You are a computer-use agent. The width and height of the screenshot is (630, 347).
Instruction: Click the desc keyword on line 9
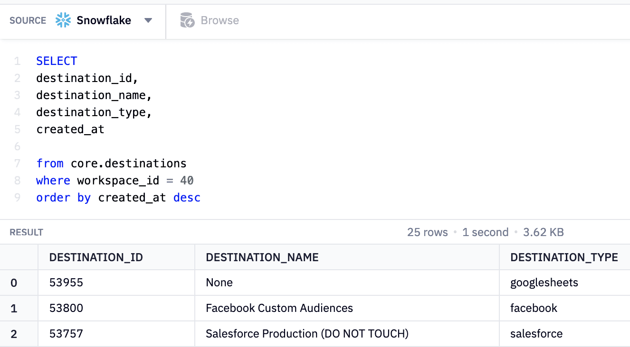(x=187, y=198)
